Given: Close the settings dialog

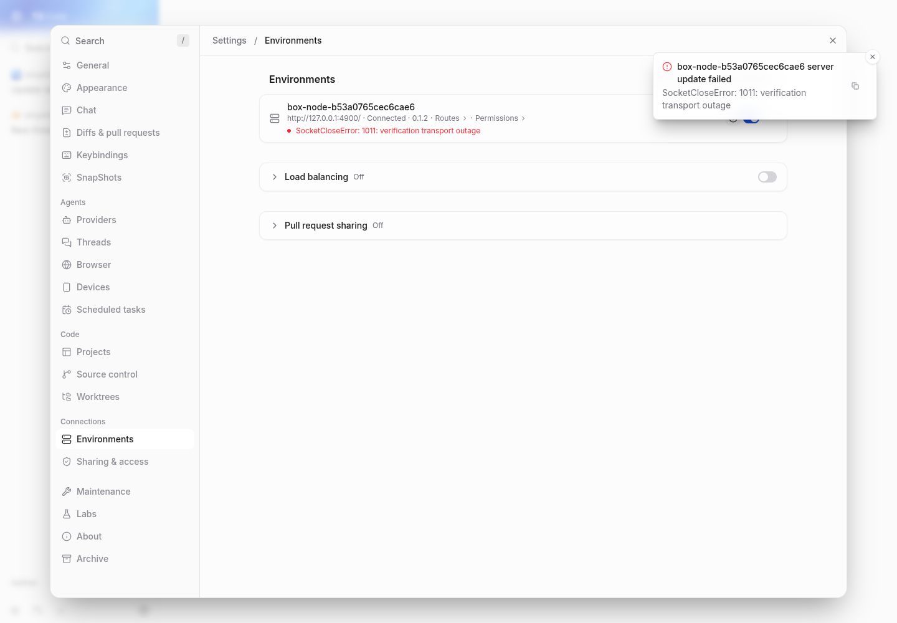Looking at the screenshot, I should [x=833, y=40].
